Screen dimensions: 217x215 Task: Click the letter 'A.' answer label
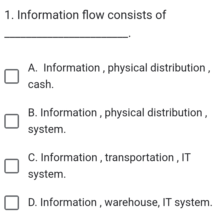pyautogui.click(x=33, y=68)
